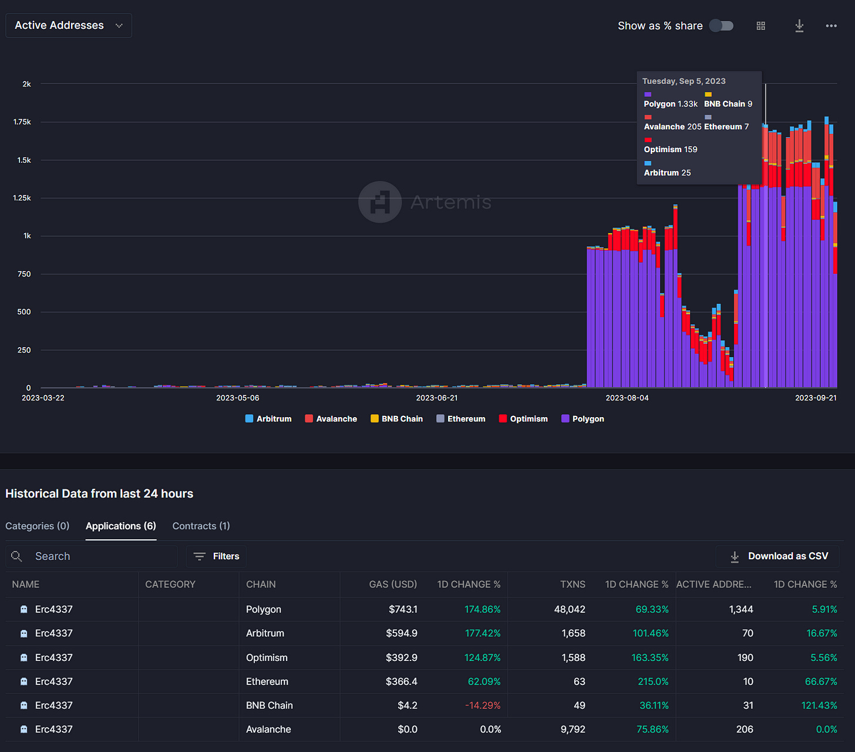Open the Filters button
The height and width of the screenshot is (752, 855).
[217, 556]
